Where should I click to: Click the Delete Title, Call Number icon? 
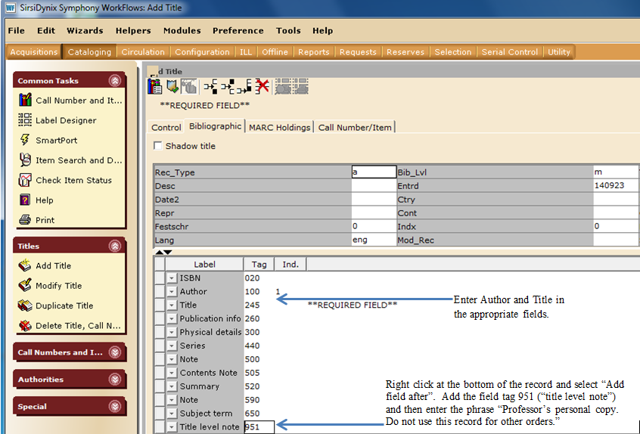tap(25, 325)
